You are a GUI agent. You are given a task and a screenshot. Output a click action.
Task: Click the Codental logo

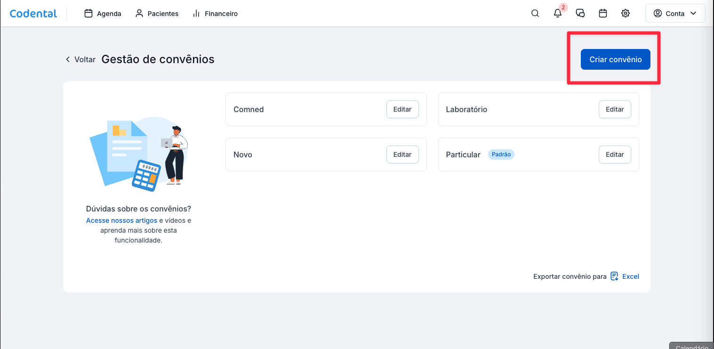click(x=33, y=14)
